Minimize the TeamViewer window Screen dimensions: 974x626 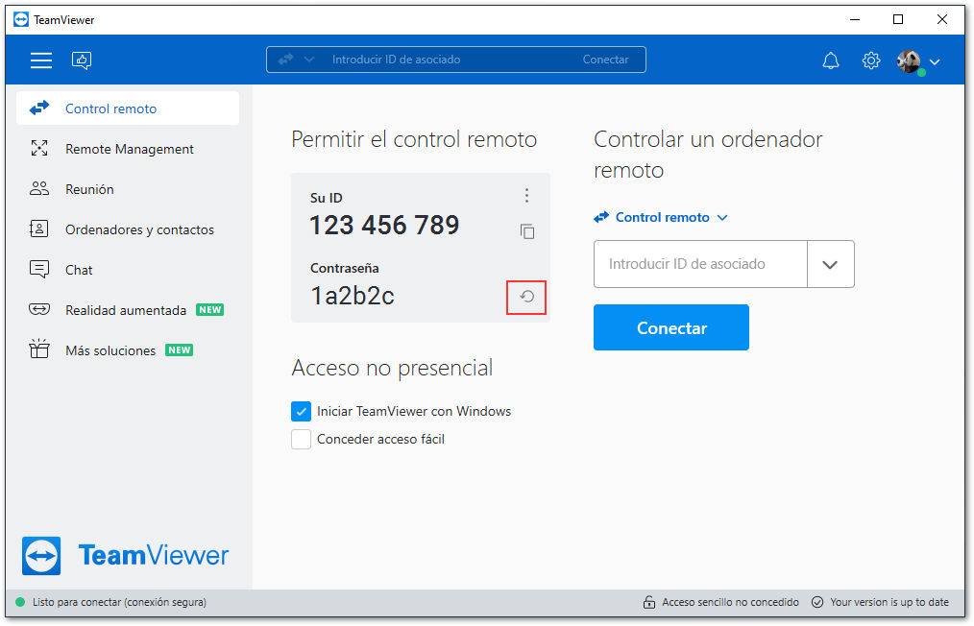pos(855,20)
